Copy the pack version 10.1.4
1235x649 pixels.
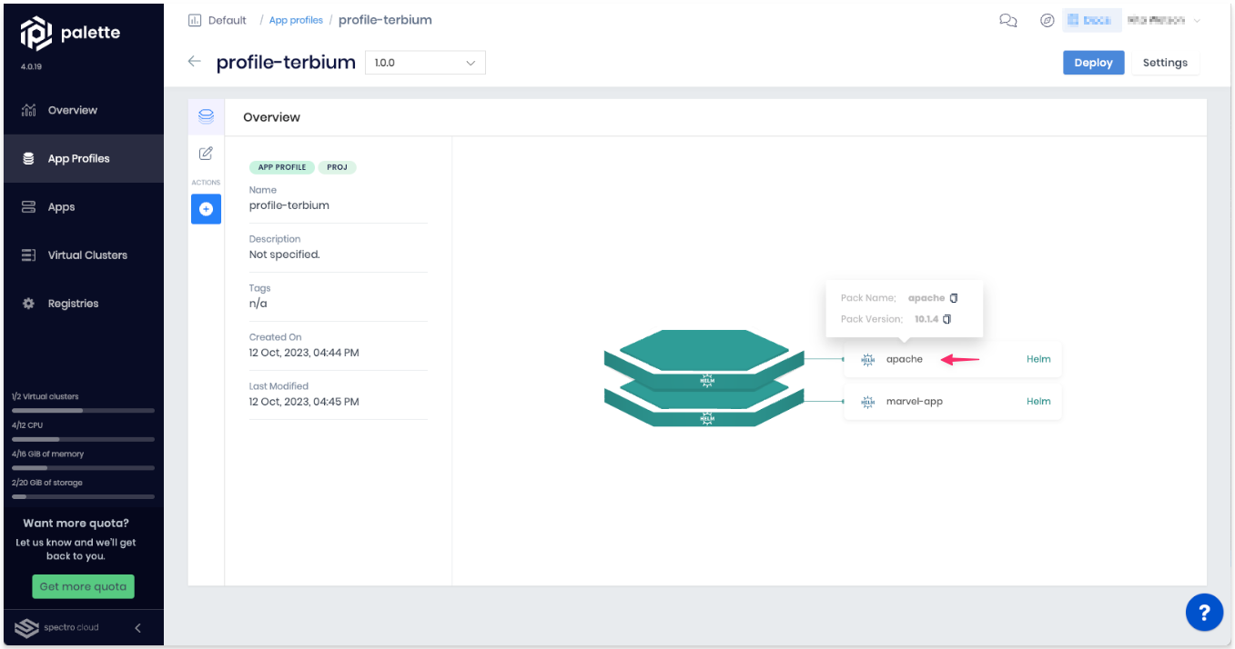pyautogui.click(x=947, y=319)
